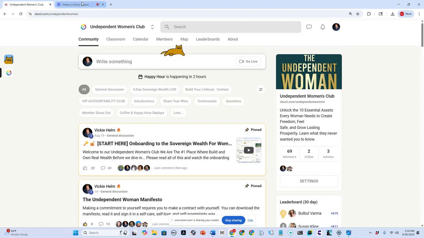Collapse categories with Less... button
The height and width of the screenshot is (238, 424).
coord(178,113)
